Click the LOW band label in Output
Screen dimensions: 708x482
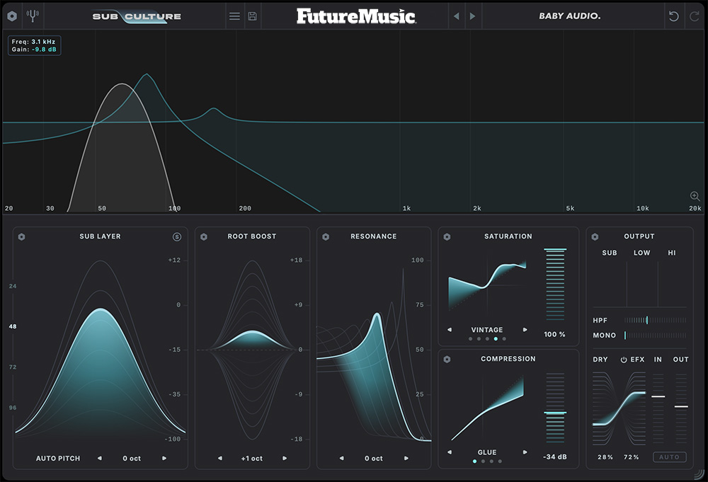[641, 253]
